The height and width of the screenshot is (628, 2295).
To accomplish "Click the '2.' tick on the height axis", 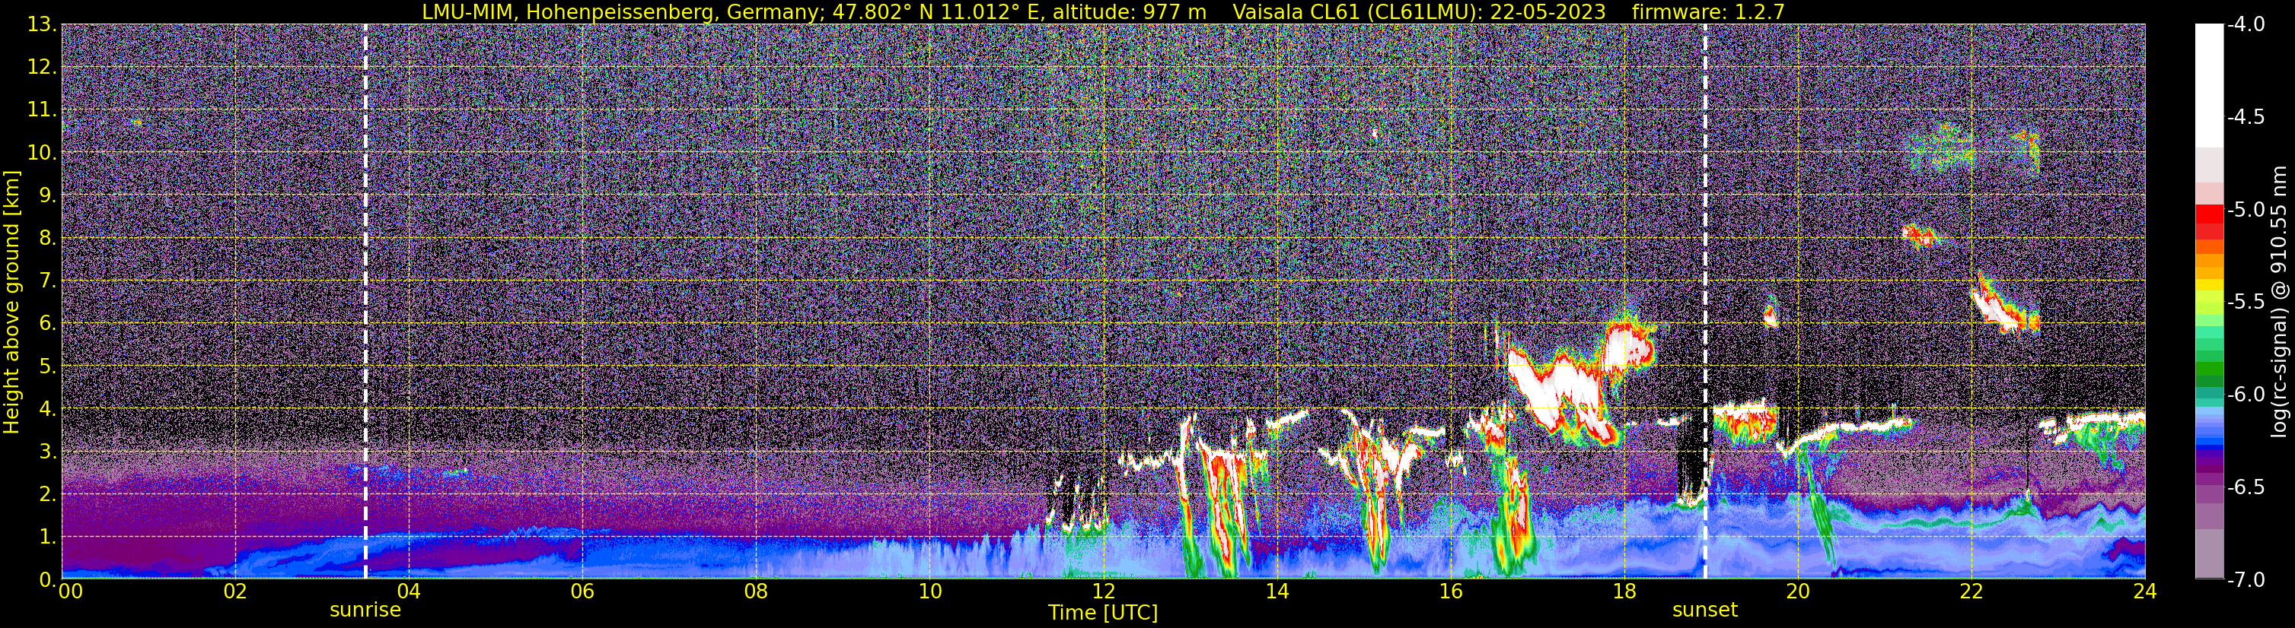I will point(47,495).
